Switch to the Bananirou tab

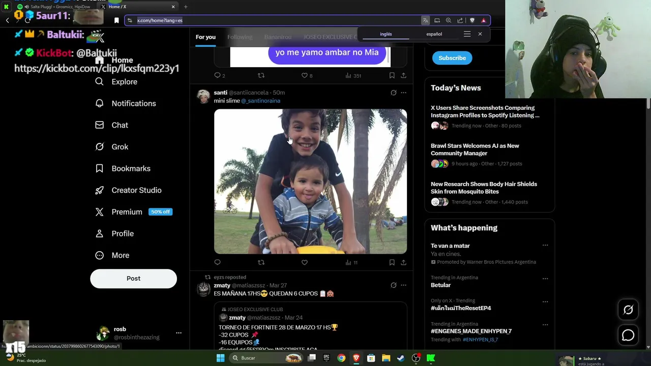pyautogui.click(x=278, y=37)
